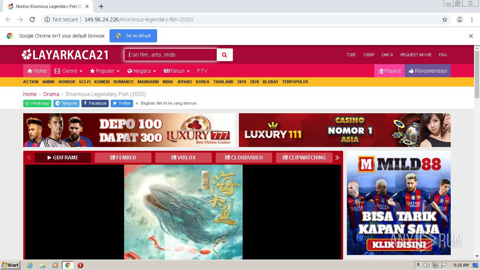Open the Action Center flag icon
The width and height of the screenshot is (480, 270).
pos(444,265)
